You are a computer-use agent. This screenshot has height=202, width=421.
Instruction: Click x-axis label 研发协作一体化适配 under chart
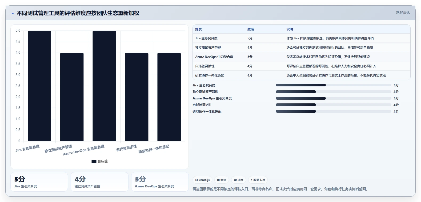154,149
